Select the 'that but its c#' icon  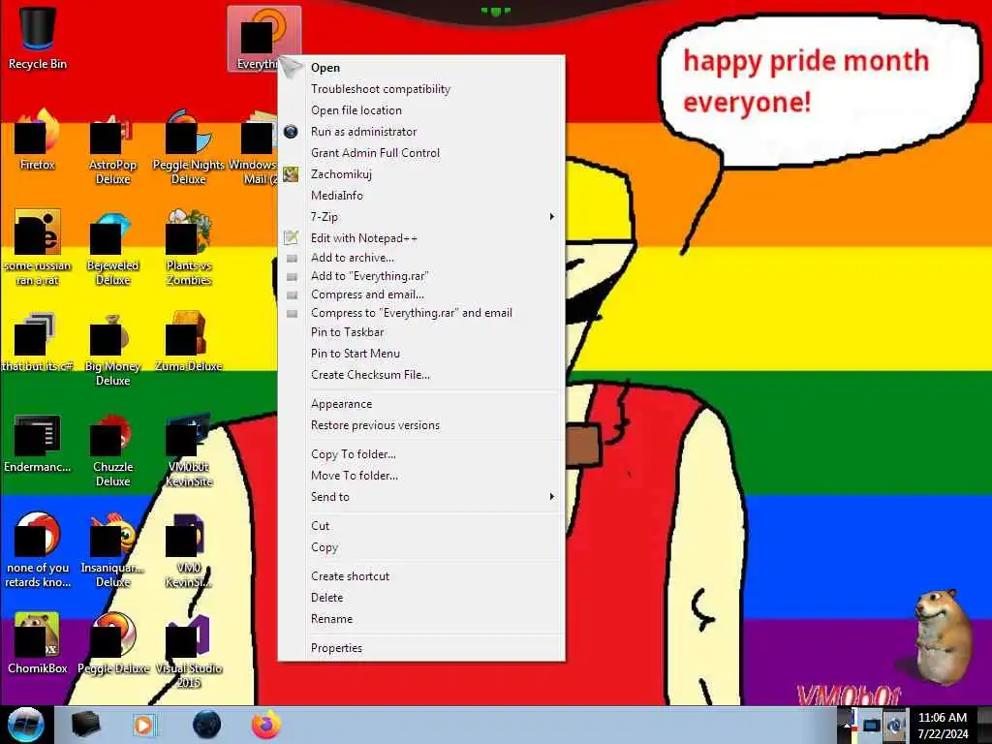pos(38,342)
